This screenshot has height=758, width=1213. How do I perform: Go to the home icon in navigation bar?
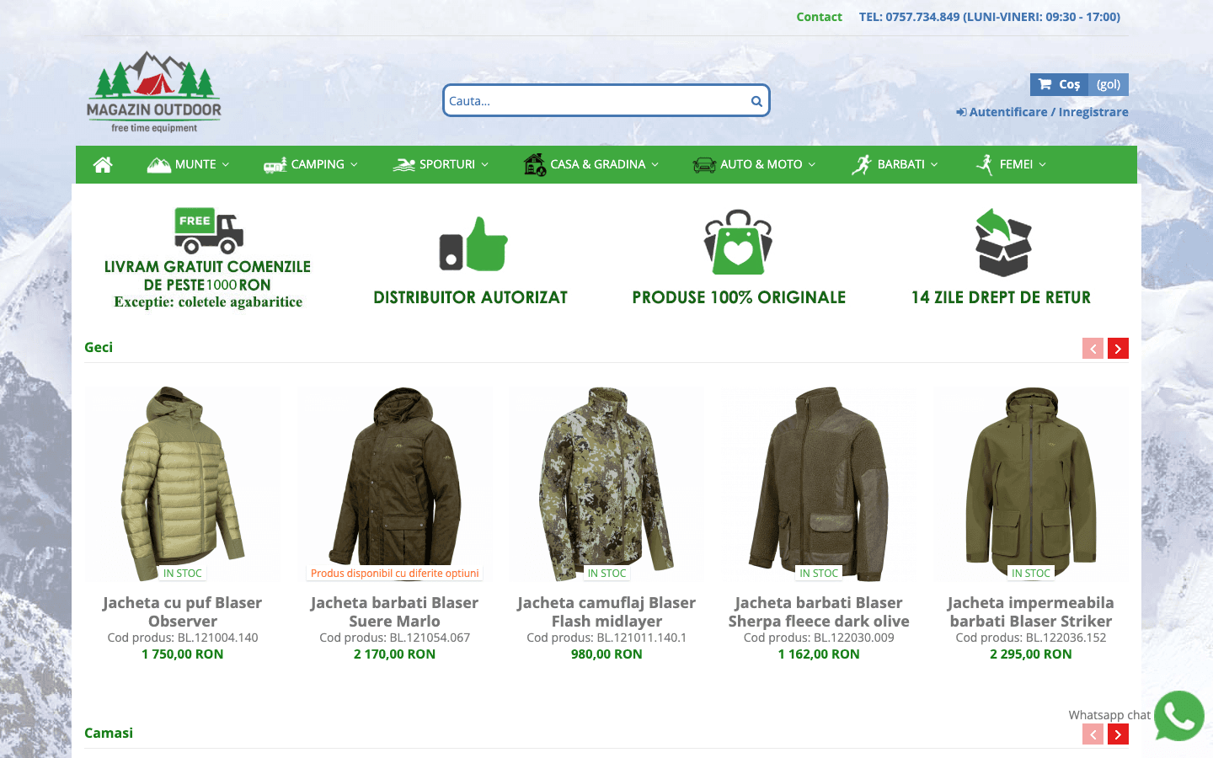103,165
